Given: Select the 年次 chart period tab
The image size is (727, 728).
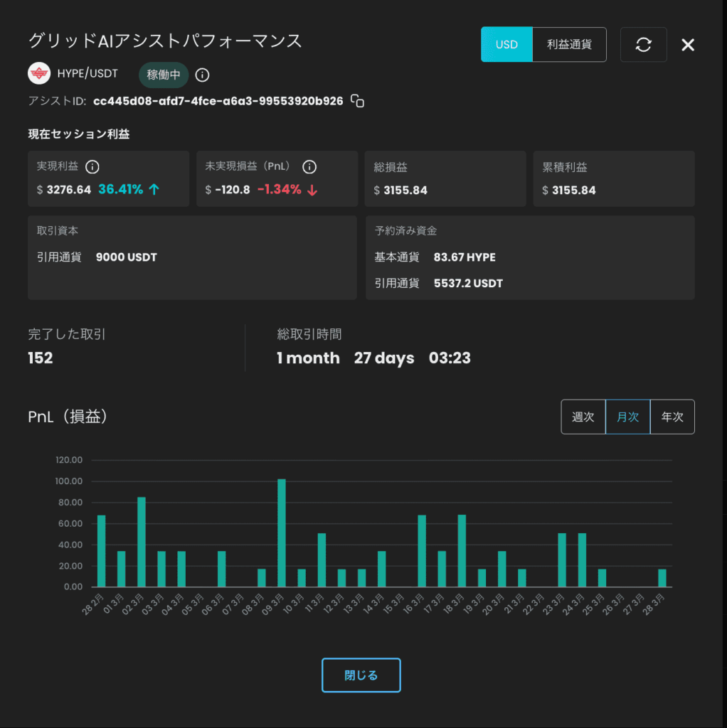Looking at the screenshot, I should click(672, 417).
